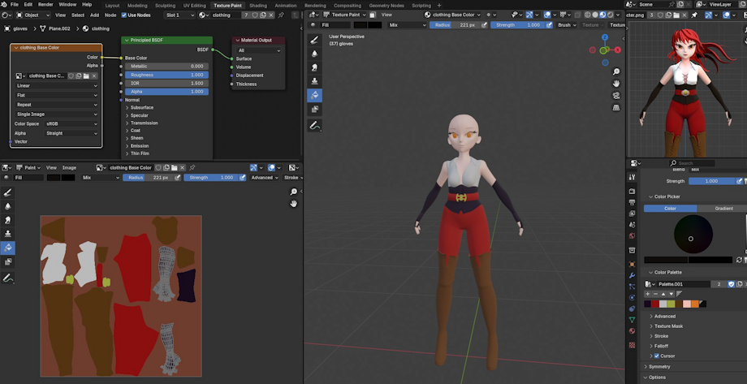This screenshot has width=747, height=384.
Task: Expand the Subsurface section in Principled BSDF
Action: [141, 107]
